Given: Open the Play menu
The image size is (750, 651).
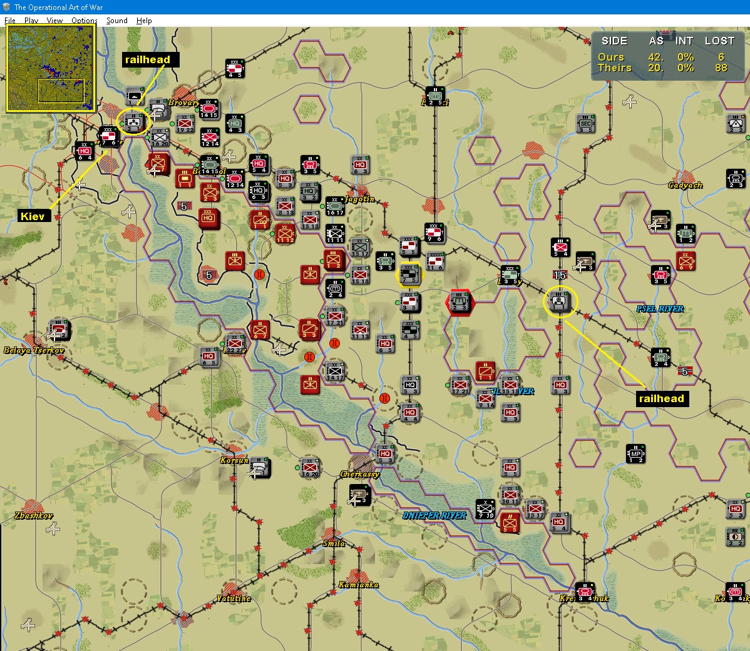Looking at the screenshot, I should coord(31,21).
